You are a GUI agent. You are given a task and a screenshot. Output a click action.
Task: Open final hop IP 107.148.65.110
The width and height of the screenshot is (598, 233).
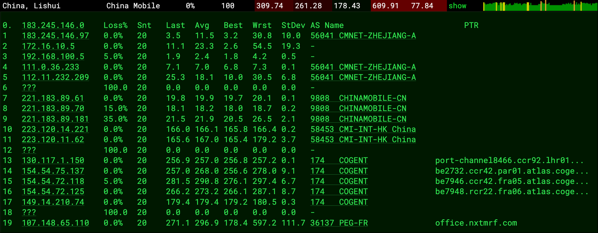point(55,223)
